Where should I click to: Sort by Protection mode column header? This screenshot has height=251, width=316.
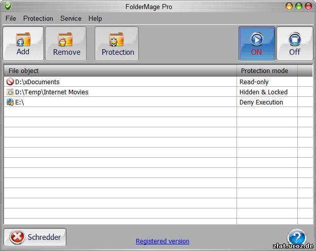267,70
